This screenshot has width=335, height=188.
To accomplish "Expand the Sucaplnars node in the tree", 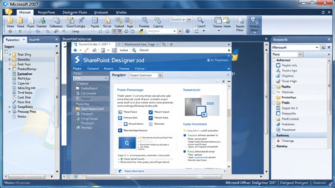I will 9,107.
